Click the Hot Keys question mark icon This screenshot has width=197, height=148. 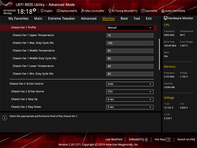(x=168, y=140)
